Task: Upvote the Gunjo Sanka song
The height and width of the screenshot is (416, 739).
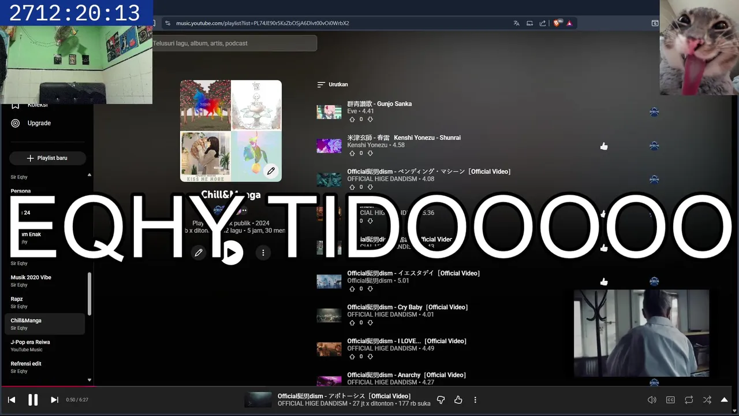Action: click(x=352, y=120)
